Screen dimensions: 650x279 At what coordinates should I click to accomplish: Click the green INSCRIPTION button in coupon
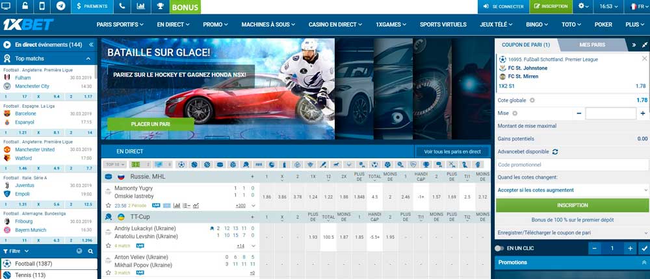[x=572, y=205]
